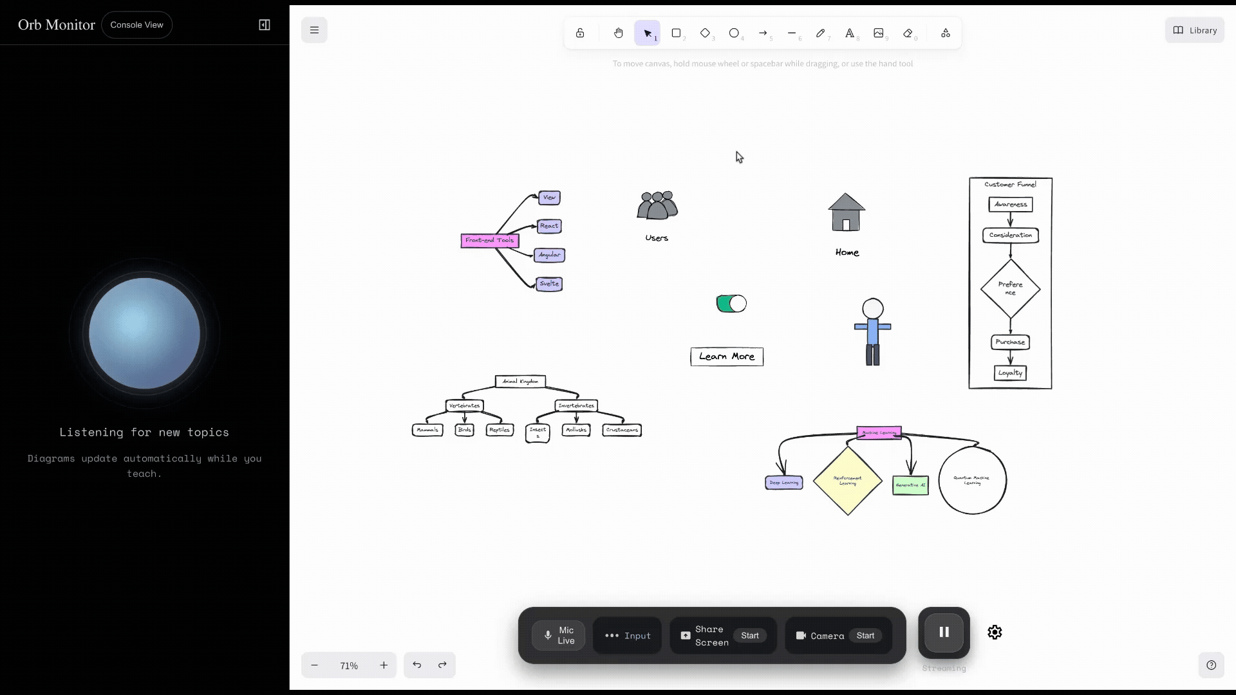Screen dimensions: 1236x695
Task: Select the Diamond shape tool
Action: click(705, 33)
